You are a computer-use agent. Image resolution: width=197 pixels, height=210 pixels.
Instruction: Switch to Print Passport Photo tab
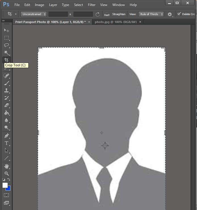51,22
